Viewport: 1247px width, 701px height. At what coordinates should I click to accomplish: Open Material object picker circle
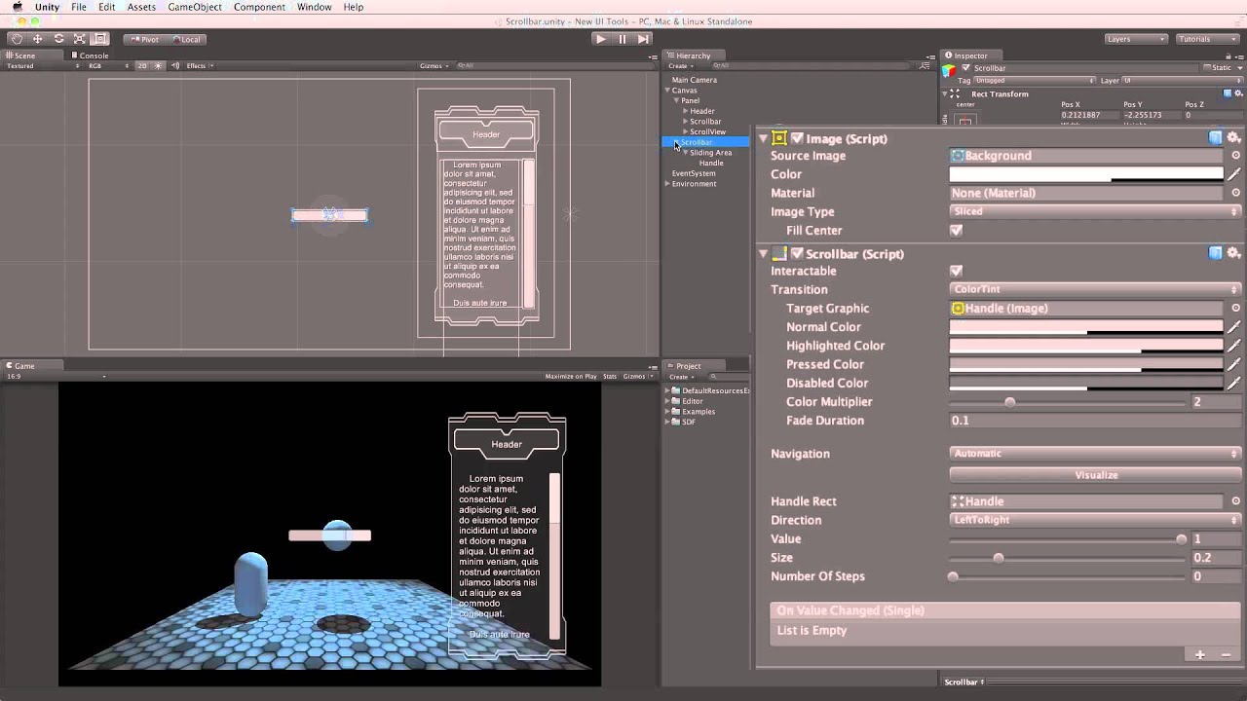click(1236, 193)
